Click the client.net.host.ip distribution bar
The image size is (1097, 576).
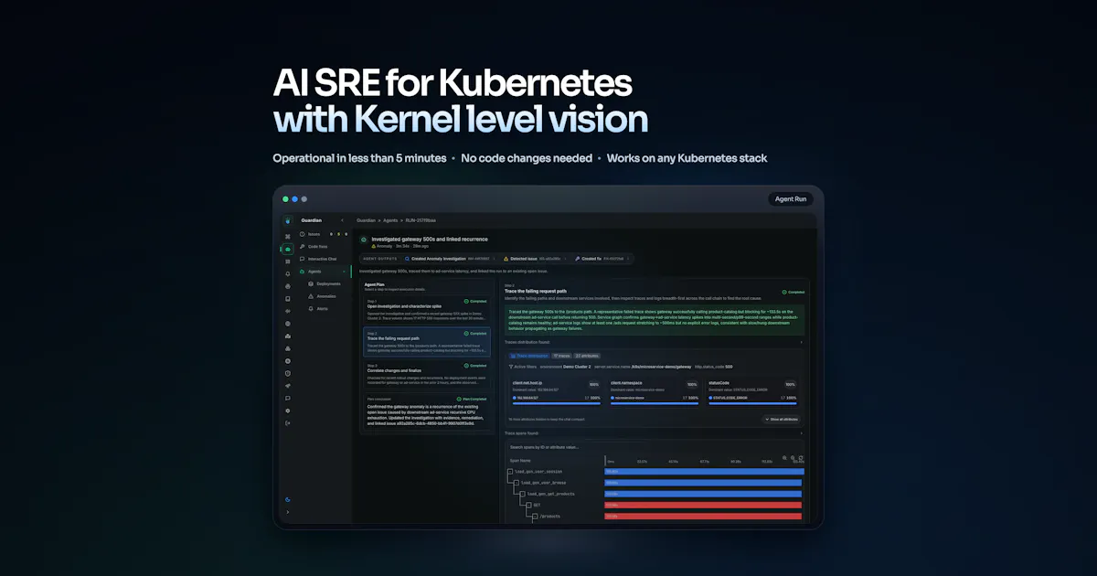(557, 403)
